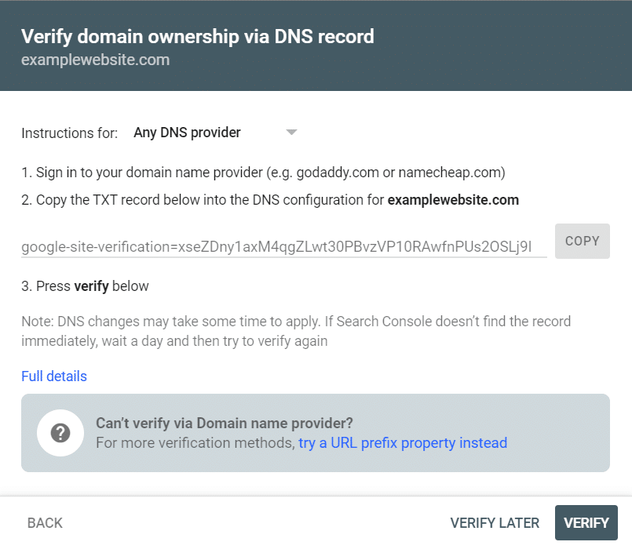The image size is (632, 549).
Task: Click 'try a URL prefix property instead'
Action: (403, 442)
